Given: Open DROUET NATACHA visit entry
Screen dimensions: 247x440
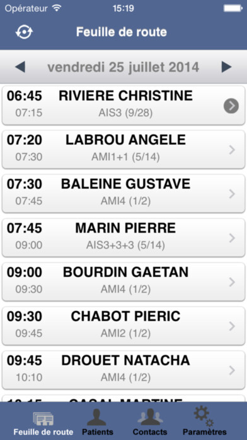Looking at the screenshot, I should [123, 370].
